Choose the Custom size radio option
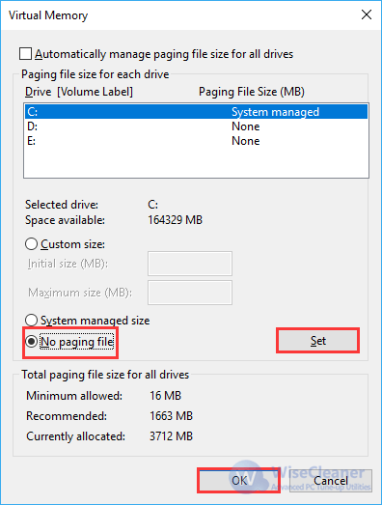382x505 pixels. pos(31,244)
